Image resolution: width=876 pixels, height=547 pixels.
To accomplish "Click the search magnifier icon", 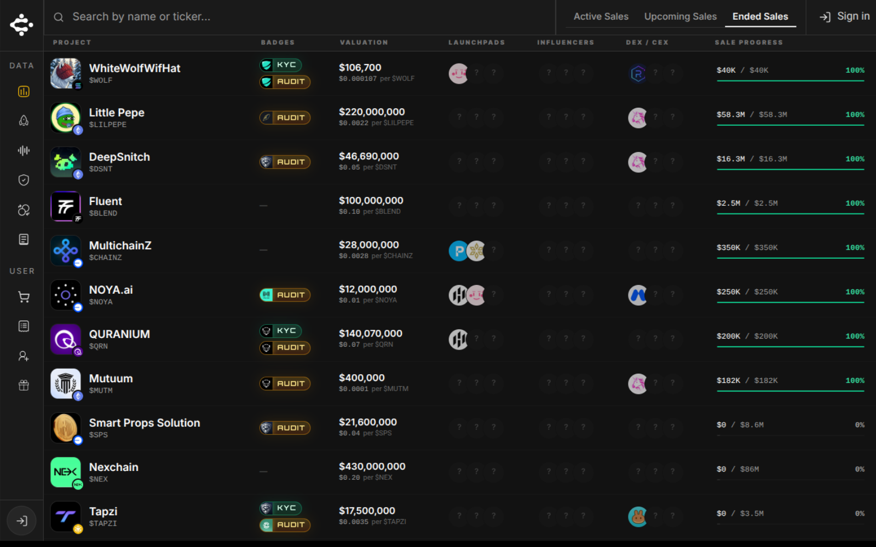I will click(x=59, y=17).
